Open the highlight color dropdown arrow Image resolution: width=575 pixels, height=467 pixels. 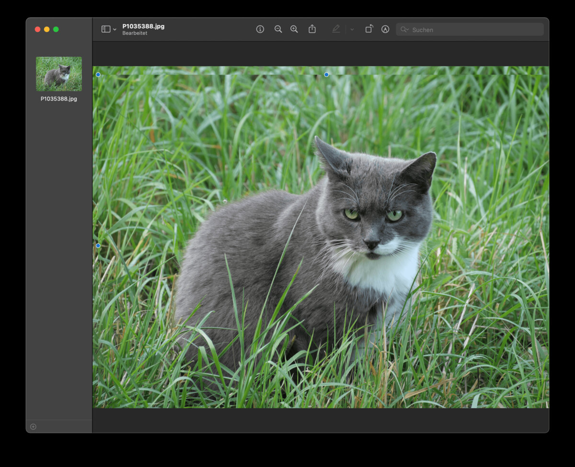coord(352,29)
